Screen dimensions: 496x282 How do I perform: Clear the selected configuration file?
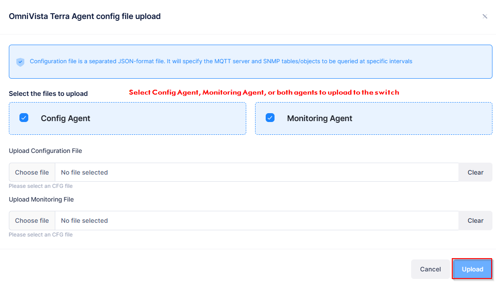click(475, 172)
